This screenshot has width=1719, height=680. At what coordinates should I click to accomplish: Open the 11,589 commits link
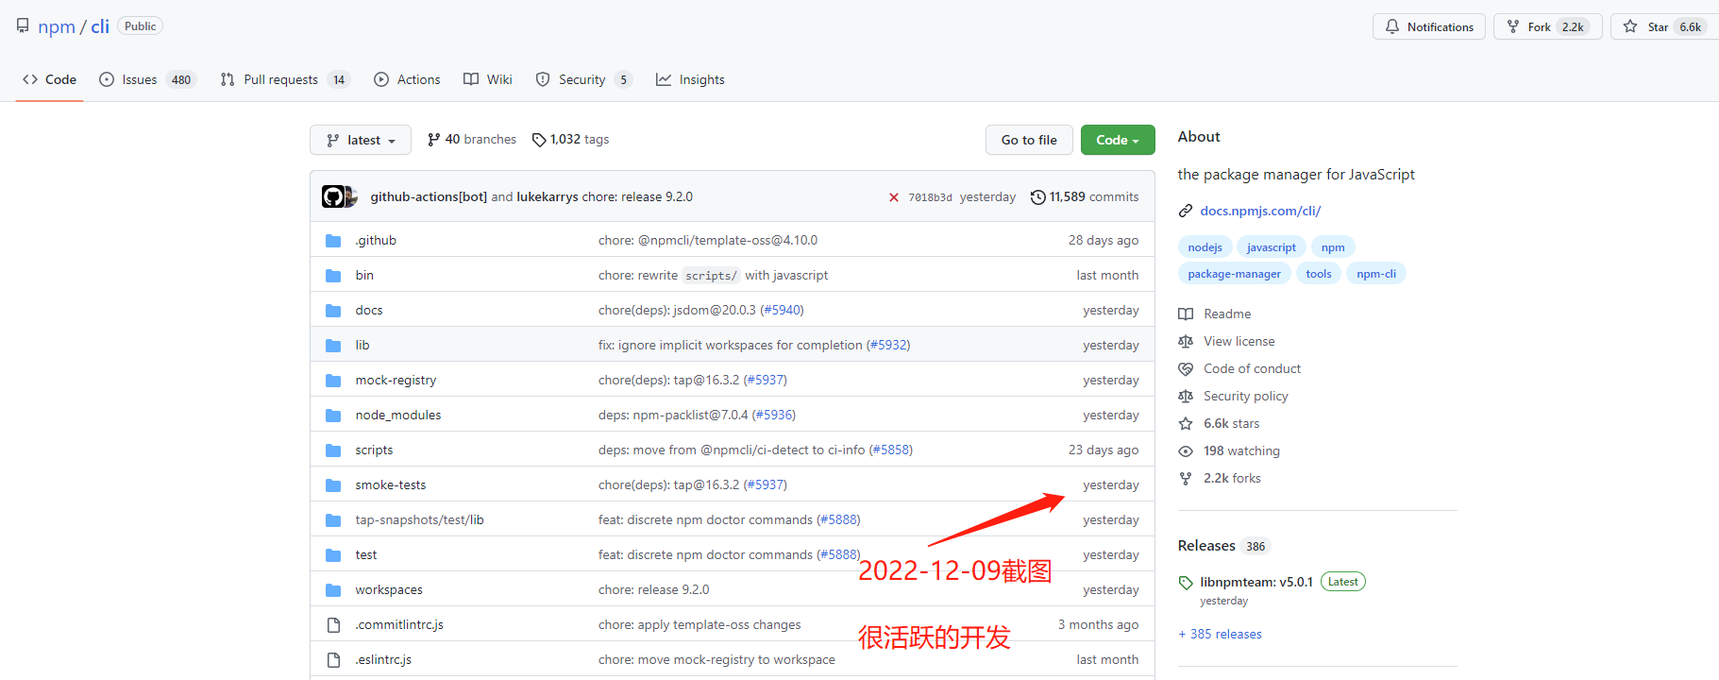coord(1085,197)
